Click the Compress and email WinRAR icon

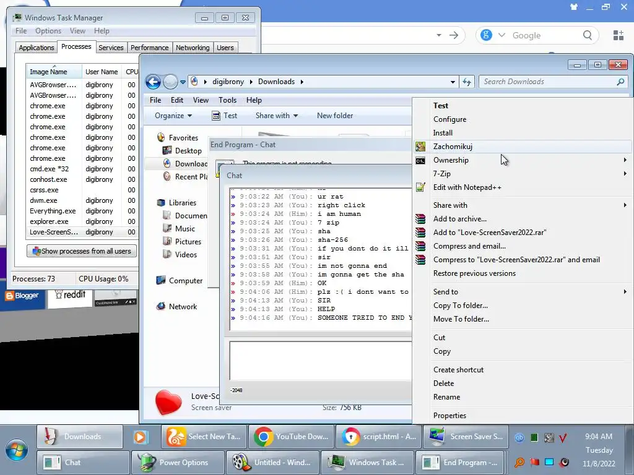tap(420, 246)
